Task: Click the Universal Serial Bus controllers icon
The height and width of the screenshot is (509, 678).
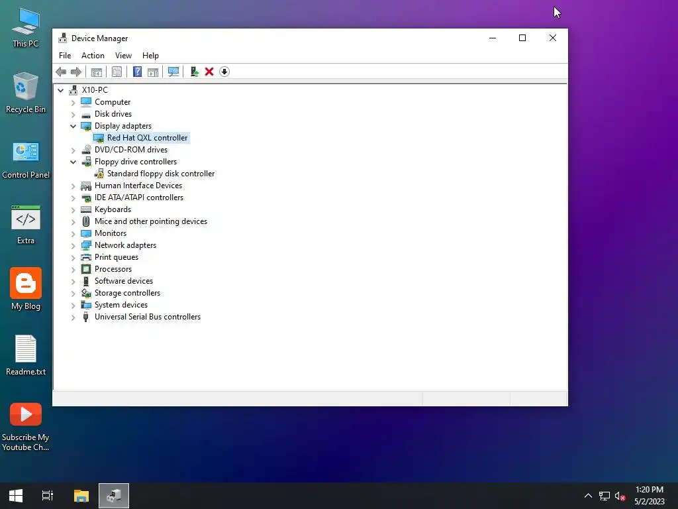Action: click(85, 317)
